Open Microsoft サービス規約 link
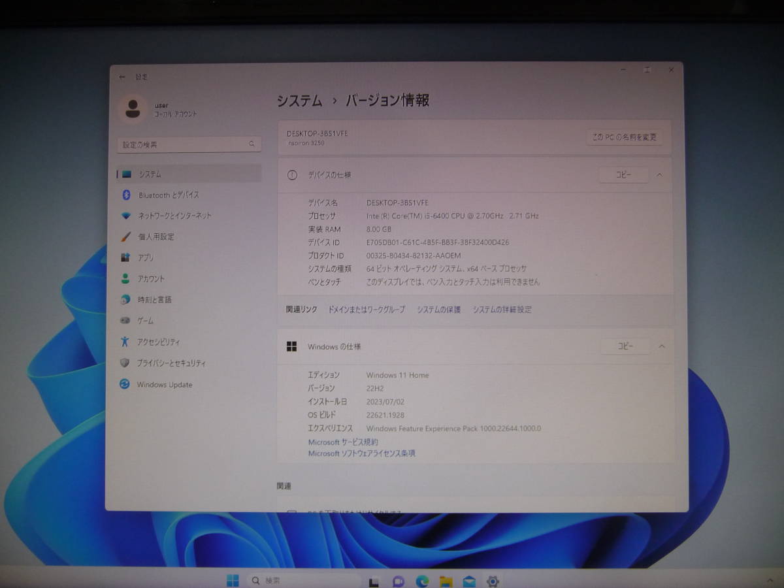784x588 pixels. point(343,442)
